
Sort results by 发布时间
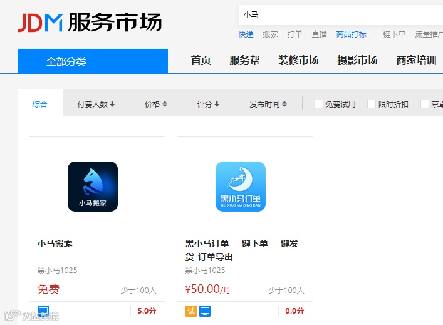click(x=268, y=104)
